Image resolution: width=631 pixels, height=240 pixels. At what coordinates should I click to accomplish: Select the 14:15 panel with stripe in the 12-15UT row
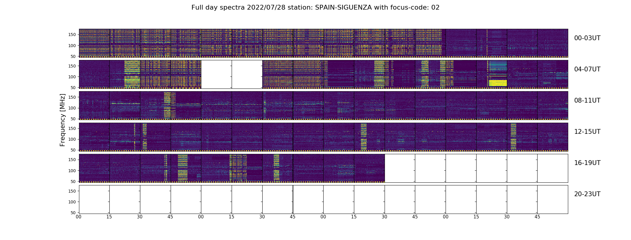(369, 137)
